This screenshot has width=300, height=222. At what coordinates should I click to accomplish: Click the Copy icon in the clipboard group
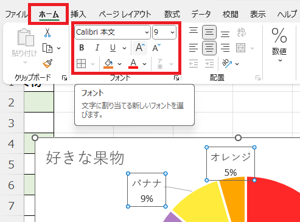pos(47,48)
